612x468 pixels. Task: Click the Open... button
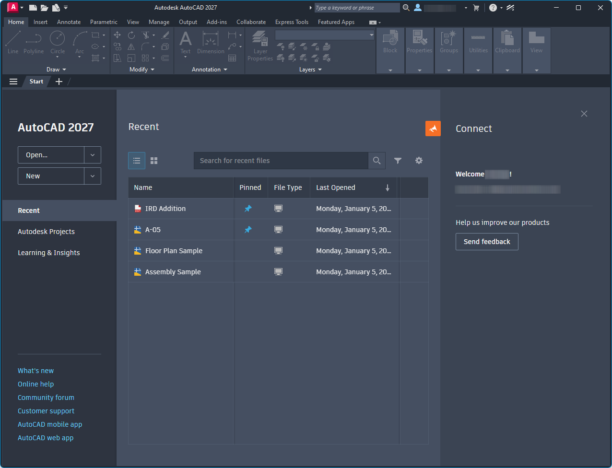[51, 155]
